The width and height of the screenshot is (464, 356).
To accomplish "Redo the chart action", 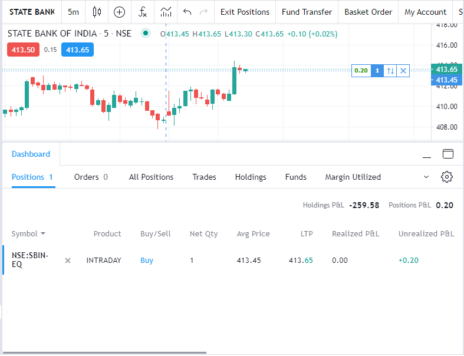I will coord(203,12).
